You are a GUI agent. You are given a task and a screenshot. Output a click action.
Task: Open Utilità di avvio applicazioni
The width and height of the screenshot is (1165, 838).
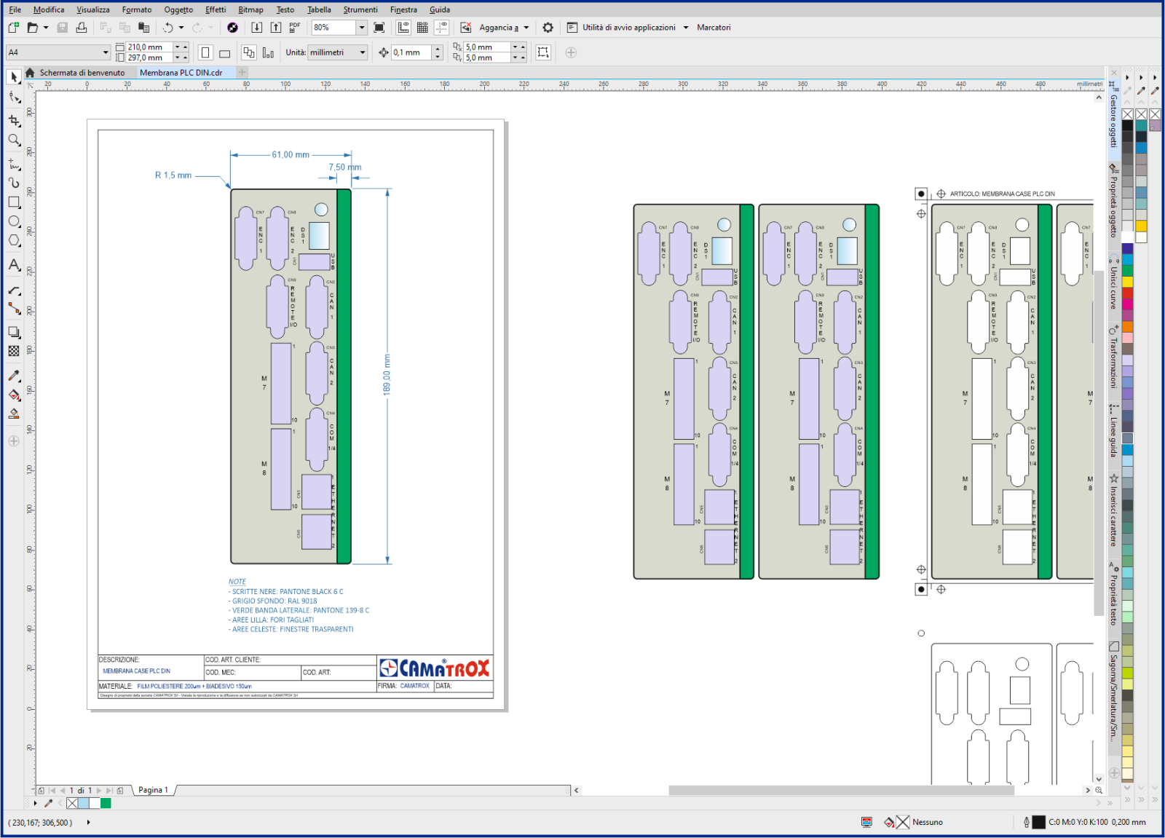point(628,28)
